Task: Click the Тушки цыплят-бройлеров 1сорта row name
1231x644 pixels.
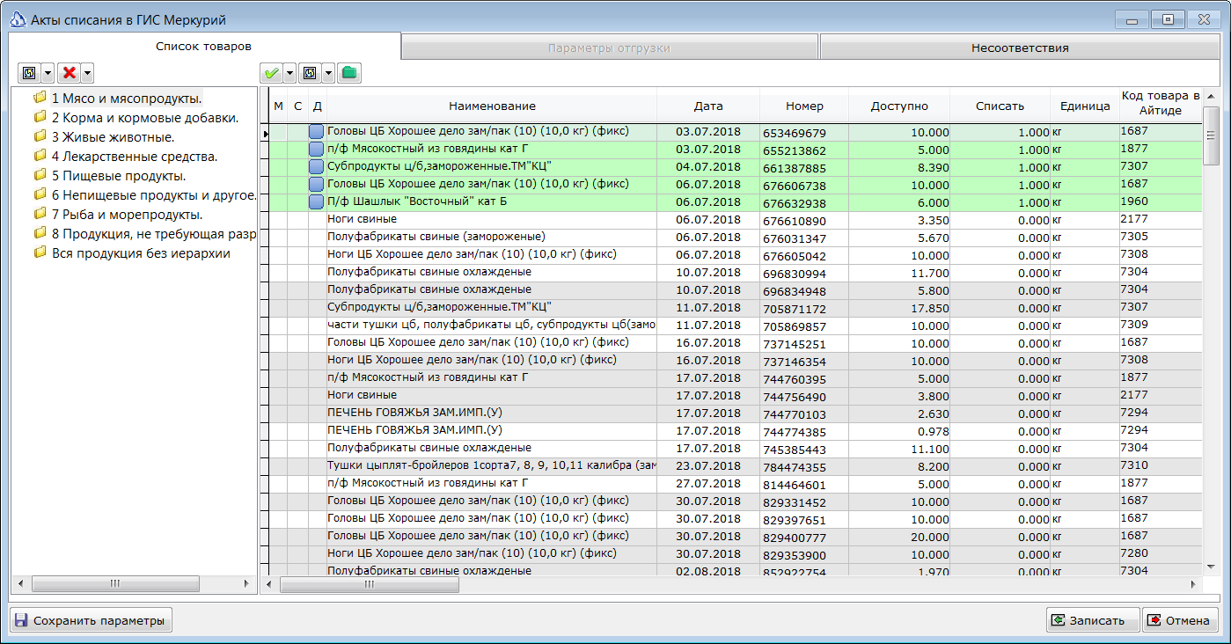Action: (x=492, y=465)
